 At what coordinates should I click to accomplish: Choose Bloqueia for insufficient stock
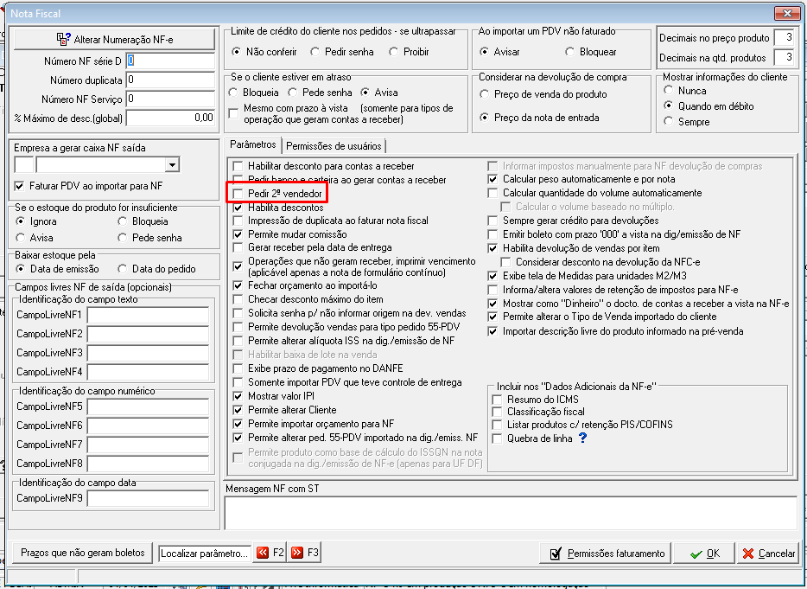pos(122,221)
